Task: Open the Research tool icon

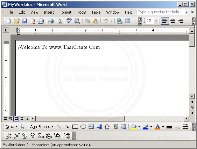Action: click(x=77, y=21)
